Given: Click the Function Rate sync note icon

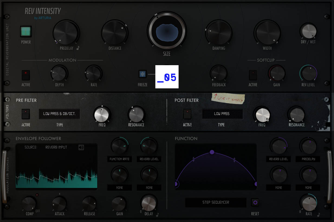Looking at the screenshot, I should coord(319,214).
